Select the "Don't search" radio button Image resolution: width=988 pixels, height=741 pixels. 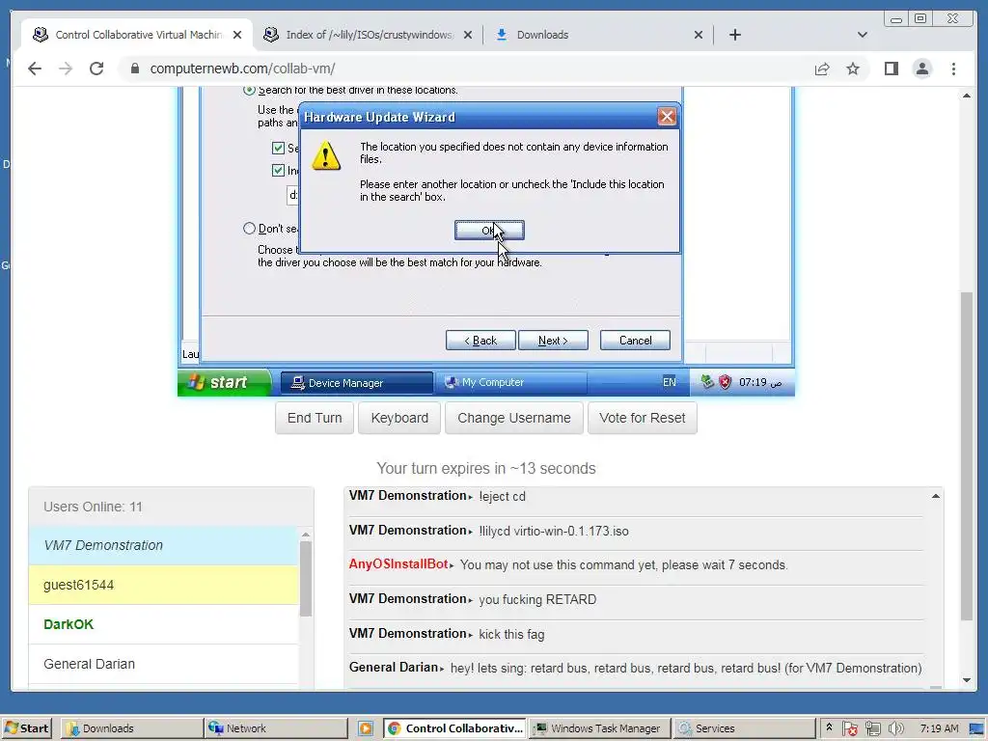[250, 228]
